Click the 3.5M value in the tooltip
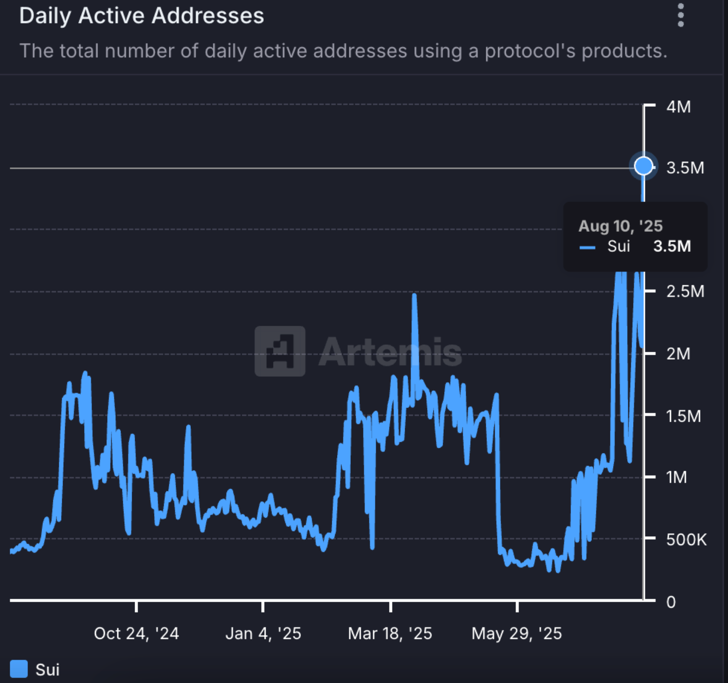The height and width of the screenshot is (683, 728). [x=672, y=246]
